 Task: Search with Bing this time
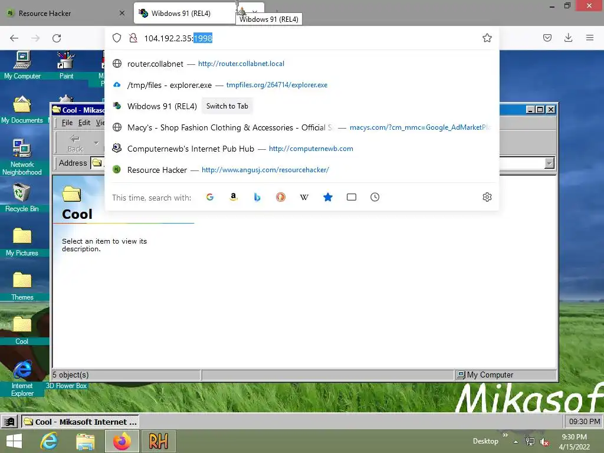257,197
